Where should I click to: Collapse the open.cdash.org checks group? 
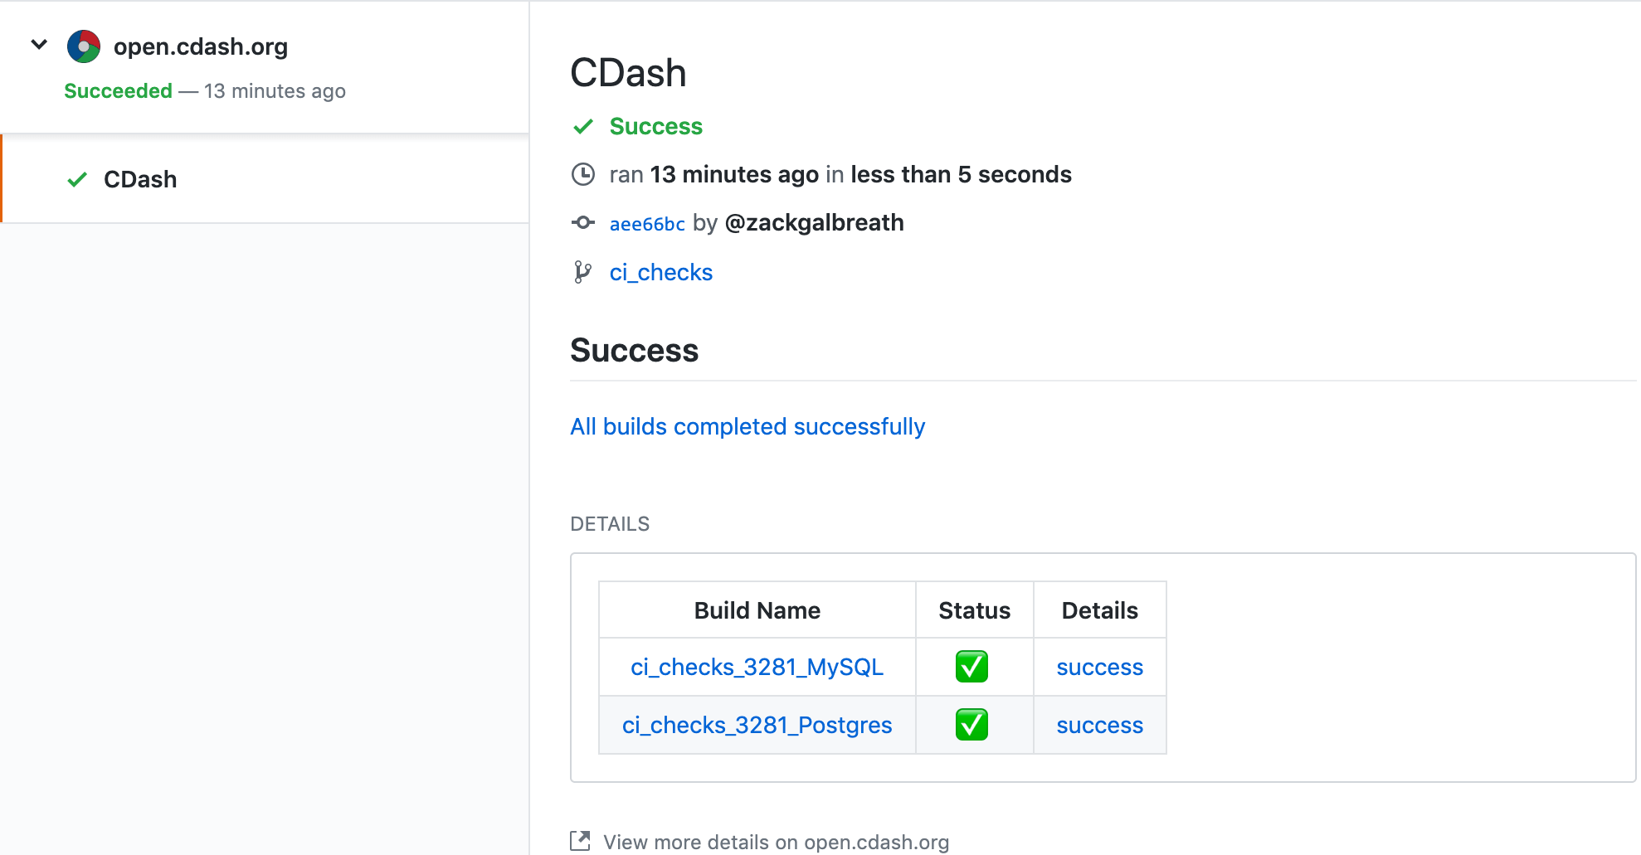38,45
